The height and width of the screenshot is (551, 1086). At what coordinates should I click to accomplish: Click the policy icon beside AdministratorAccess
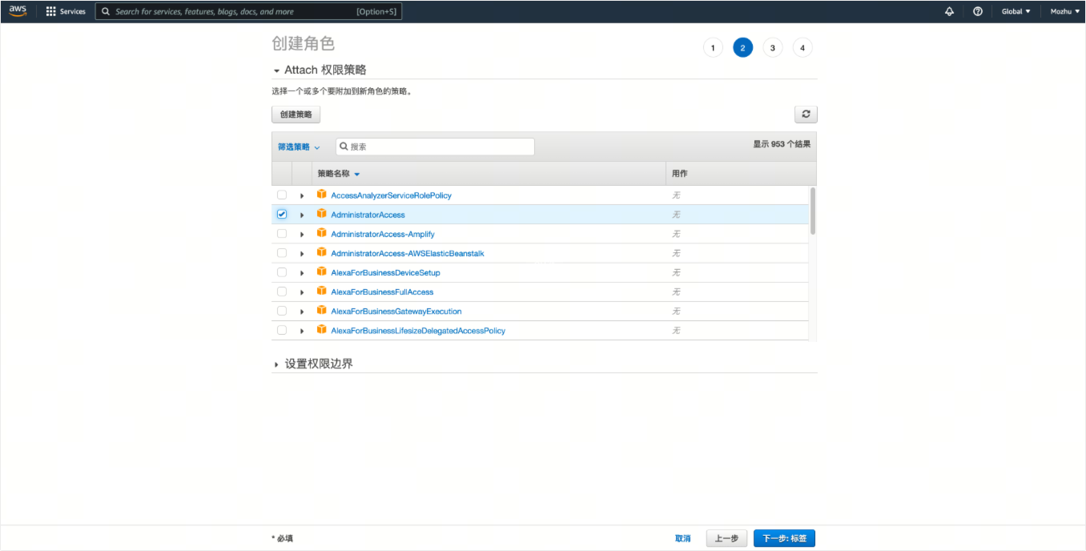pyautogui.click(x=322, y=214)
